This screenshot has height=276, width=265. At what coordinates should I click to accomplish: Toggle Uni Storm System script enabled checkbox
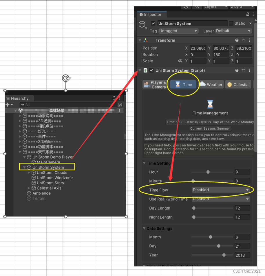[x=151, y=70]
